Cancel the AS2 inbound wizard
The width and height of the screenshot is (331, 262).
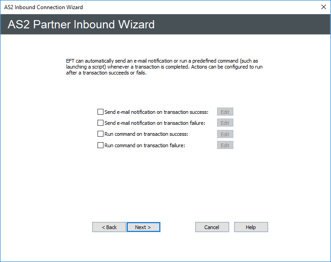point(212,227)
